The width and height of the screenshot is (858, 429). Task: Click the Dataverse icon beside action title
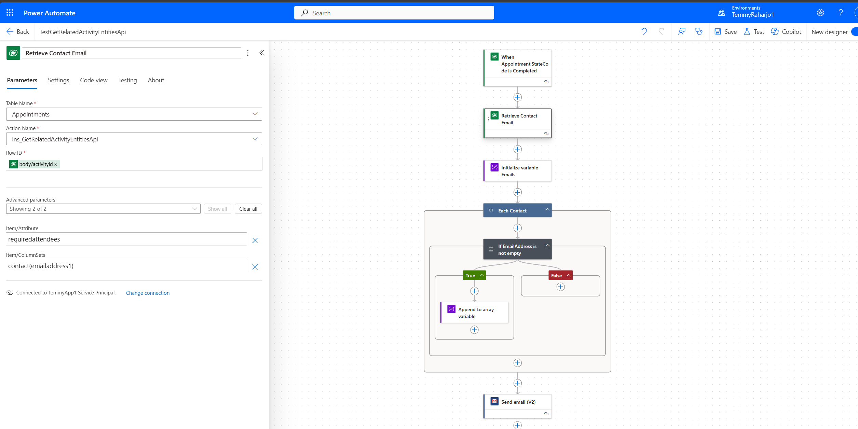13,53
